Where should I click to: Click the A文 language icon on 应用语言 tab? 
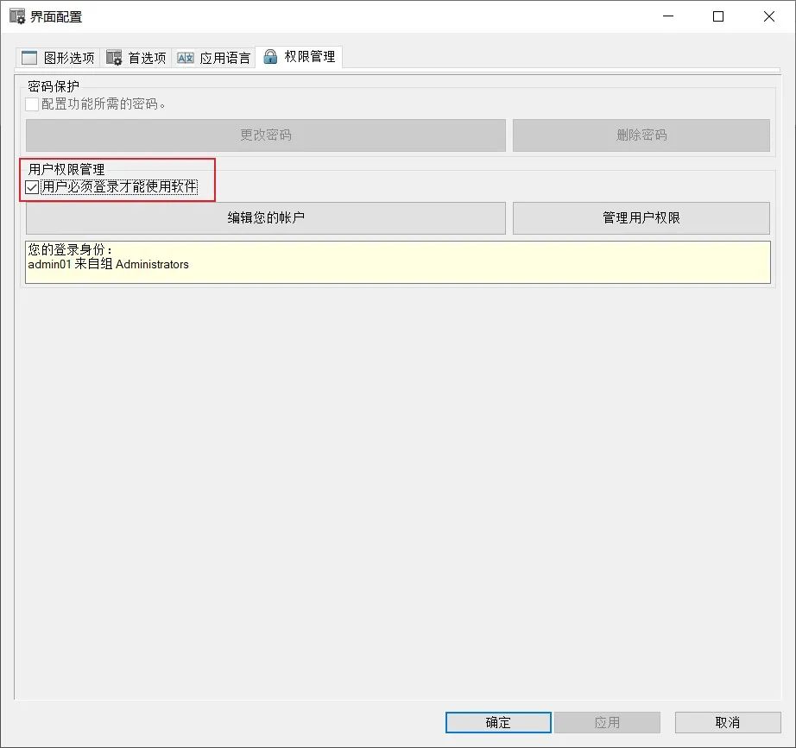coord(184,57)
